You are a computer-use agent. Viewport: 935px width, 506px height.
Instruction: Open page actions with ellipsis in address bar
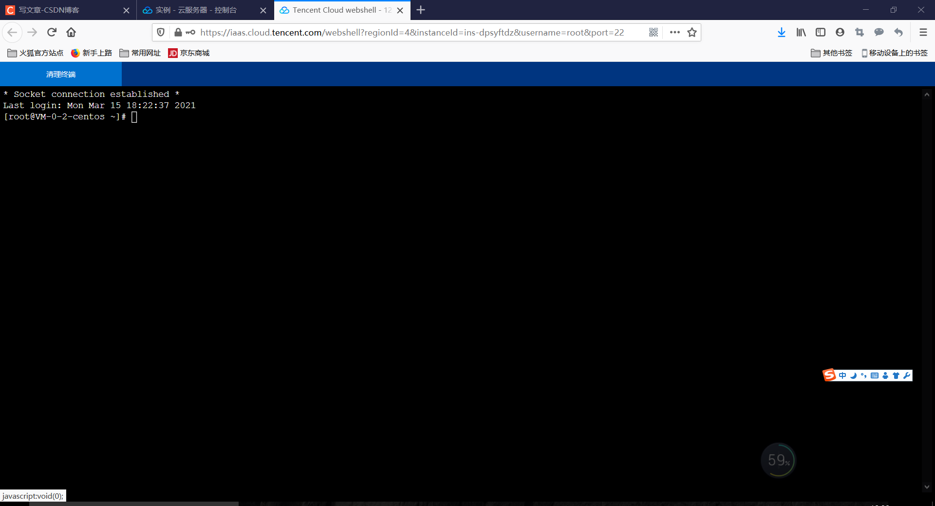(674, 32)
